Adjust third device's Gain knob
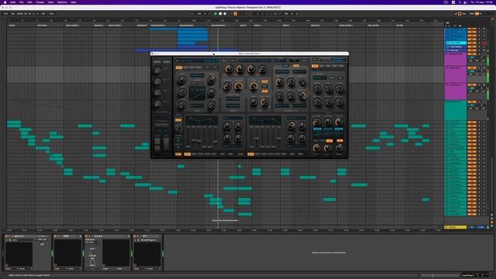The width and height of the screenshot is (496, 279). pos(92,253)
